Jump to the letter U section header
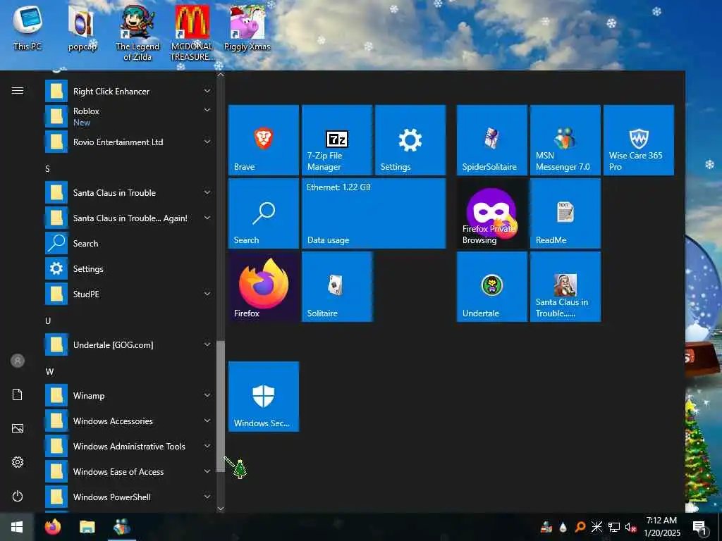Screen dimensions: 722x541 tap(48, 321)
